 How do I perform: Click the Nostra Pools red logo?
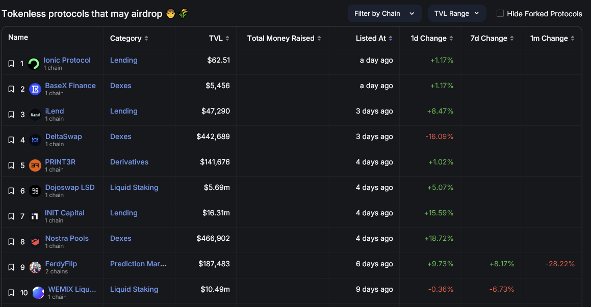pyautogui.click(x=35, y=242)
